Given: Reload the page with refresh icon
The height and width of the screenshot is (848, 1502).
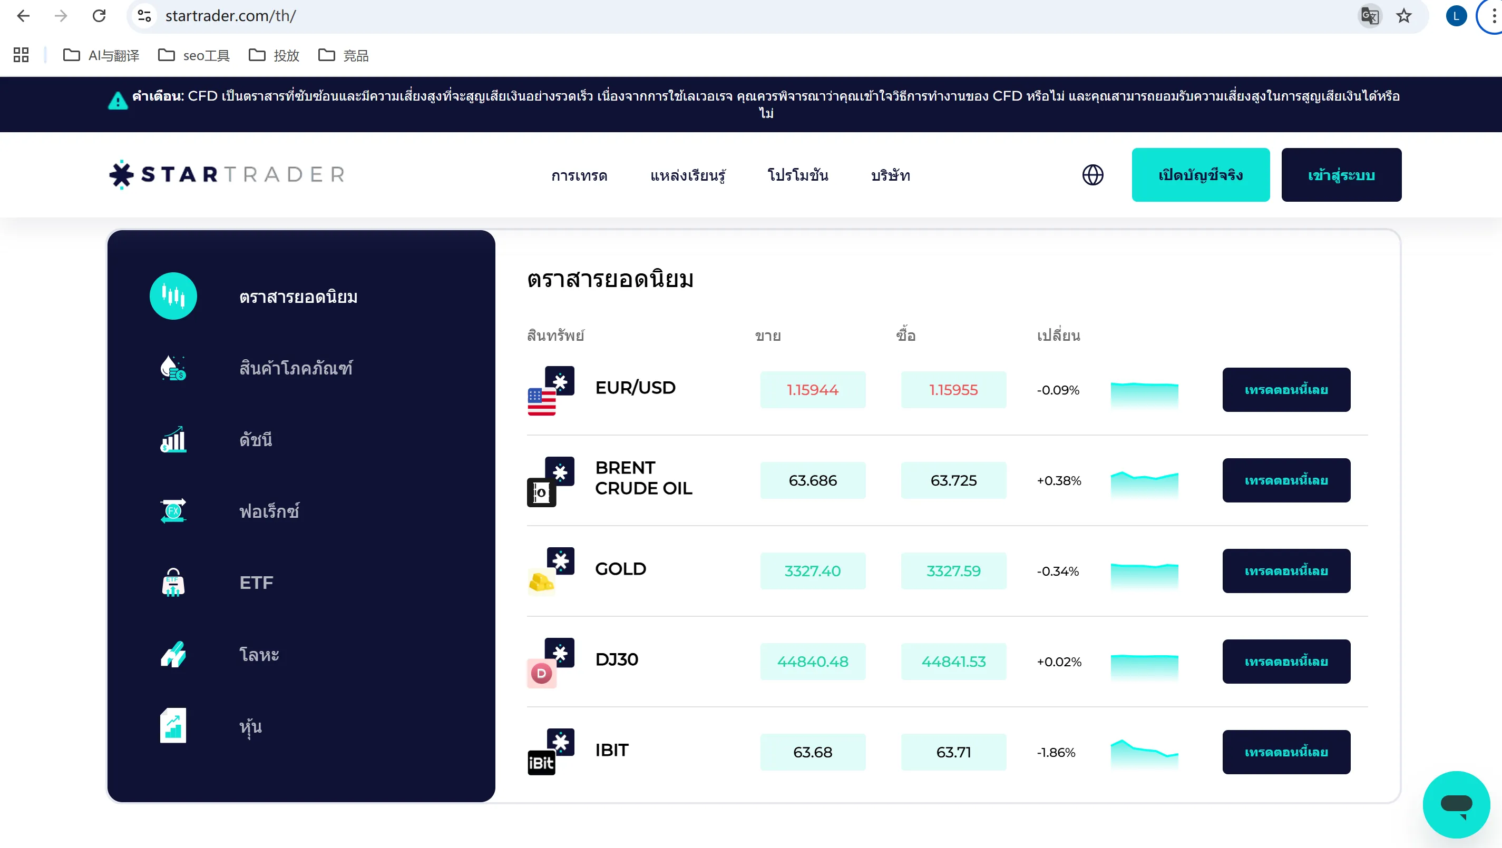Looking at the screenshot, I should 99,16.
